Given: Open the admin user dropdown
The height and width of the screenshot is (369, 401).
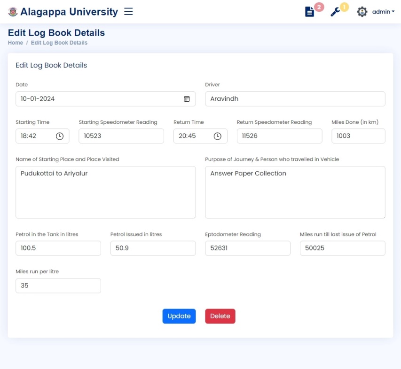Looking at the screenshot, I should point(383,12).
